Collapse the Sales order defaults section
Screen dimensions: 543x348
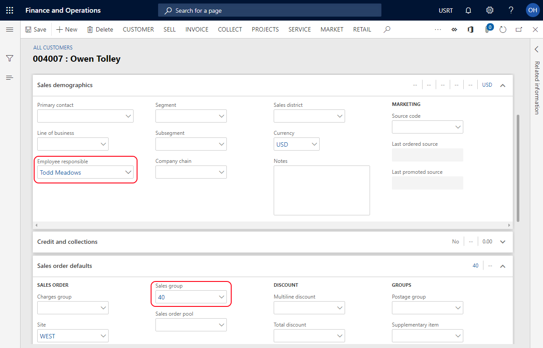click(x=503, y=266)
